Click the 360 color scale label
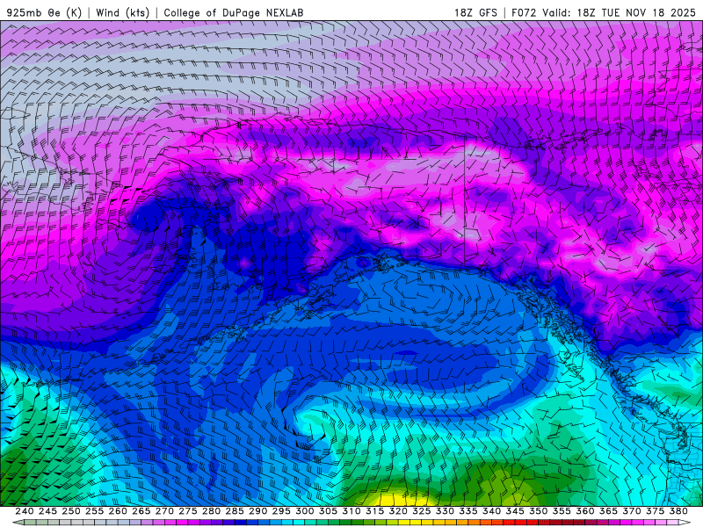This screenshot has height=527, width=703. point(585,511)
